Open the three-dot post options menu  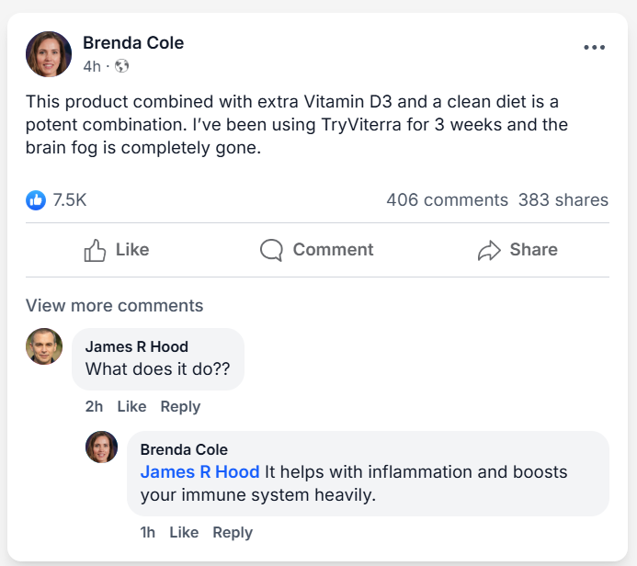point(594,48)
